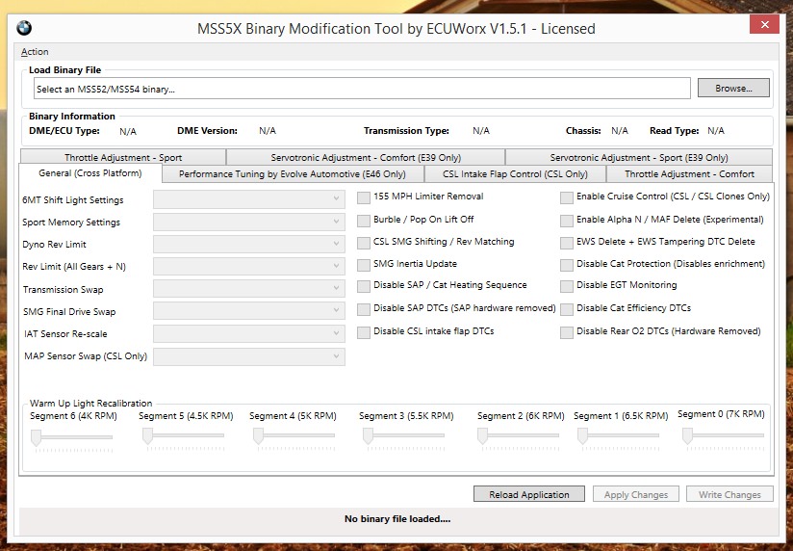Enable 155 MPH Limiter Removal checkbox
The image size is (793, 551).
click(x=363, y=197)
